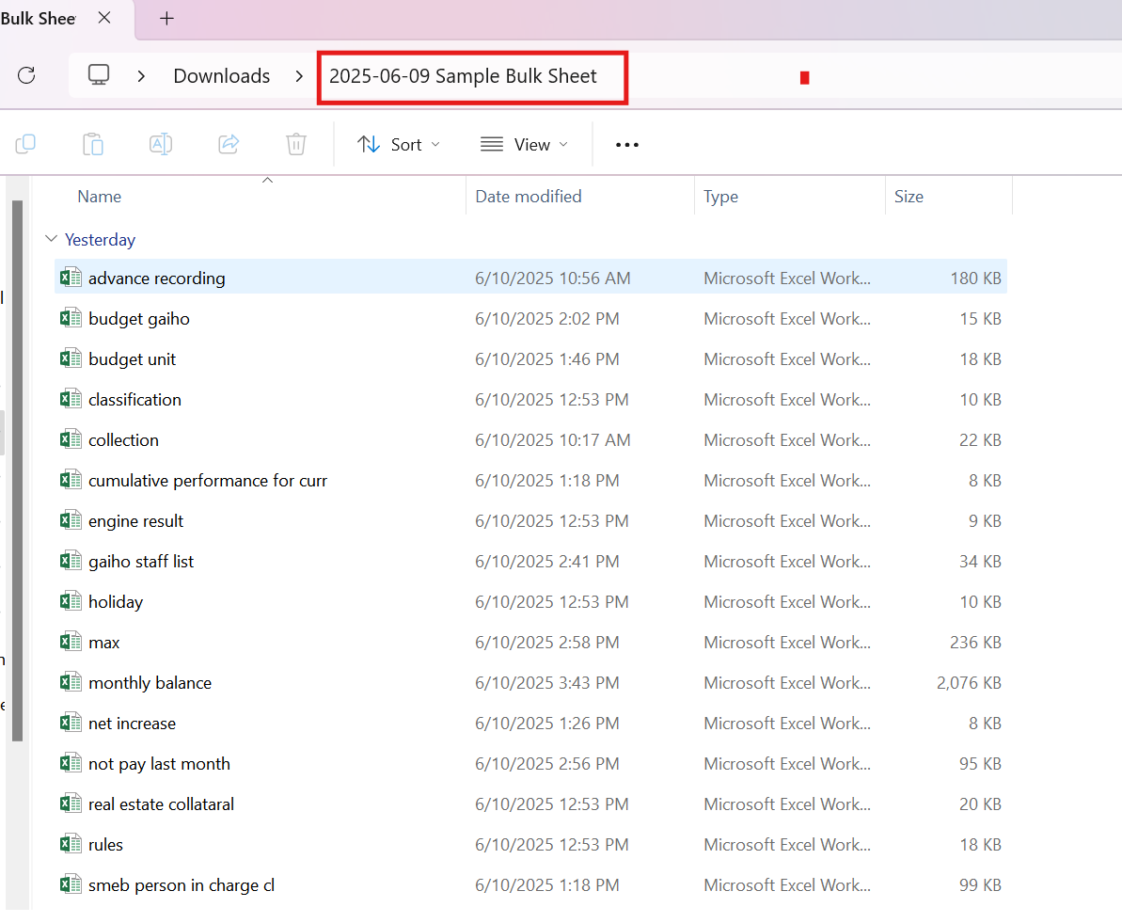The height and width of the screenshot is (923, 1122).
Task: Click the Rename icon in toolbar
Action: tap(160, 145)
